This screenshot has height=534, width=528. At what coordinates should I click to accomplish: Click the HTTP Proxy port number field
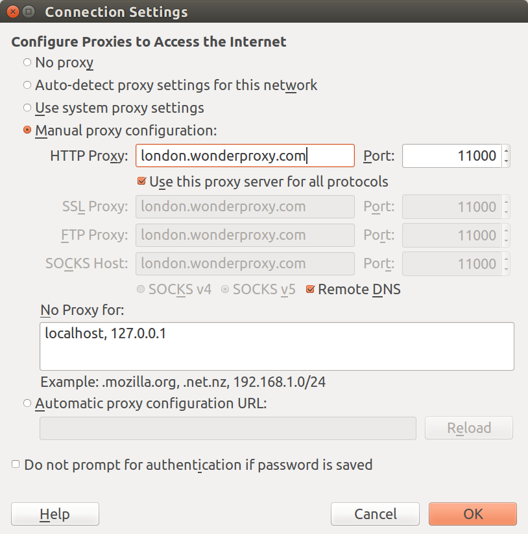pos(451,156)
